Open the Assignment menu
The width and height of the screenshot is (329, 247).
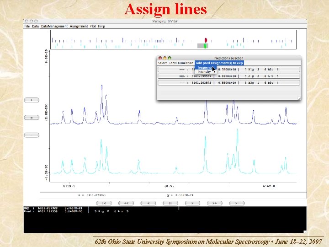tap(79, 26)
